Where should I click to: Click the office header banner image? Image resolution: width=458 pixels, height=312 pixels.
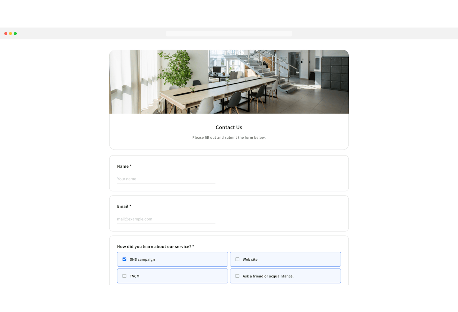pos(229,82)
